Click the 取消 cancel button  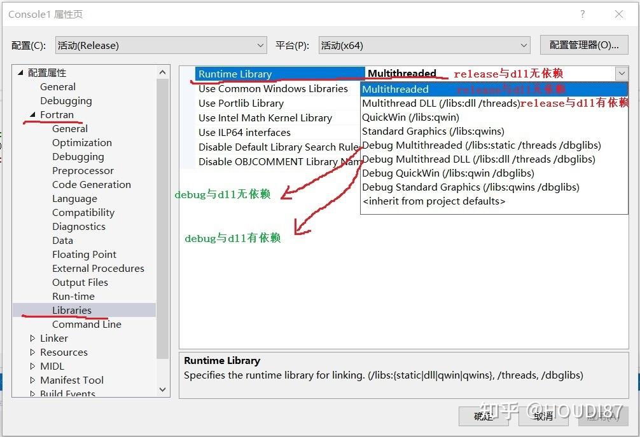[543, 417]
